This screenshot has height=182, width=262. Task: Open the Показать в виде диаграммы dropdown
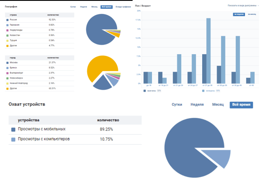242,6
